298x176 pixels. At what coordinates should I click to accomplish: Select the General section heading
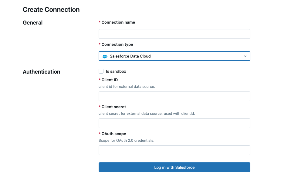[32, 23]
